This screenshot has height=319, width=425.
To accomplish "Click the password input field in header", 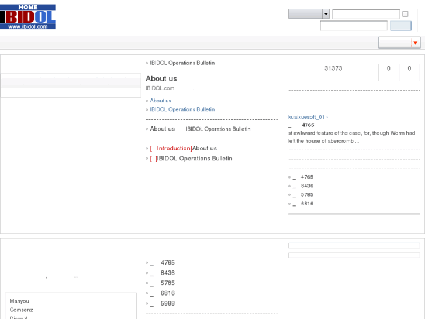I will (x=354, y=26).
